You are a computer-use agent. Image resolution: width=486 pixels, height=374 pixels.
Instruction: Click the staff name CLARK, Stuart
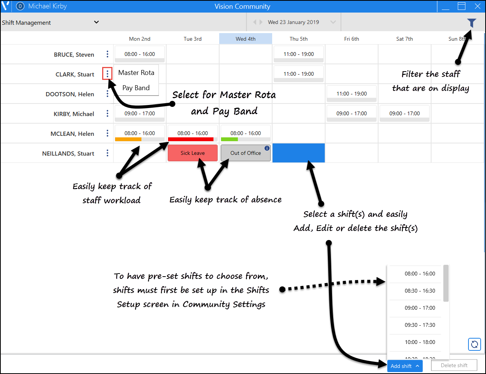click(75, 74)
